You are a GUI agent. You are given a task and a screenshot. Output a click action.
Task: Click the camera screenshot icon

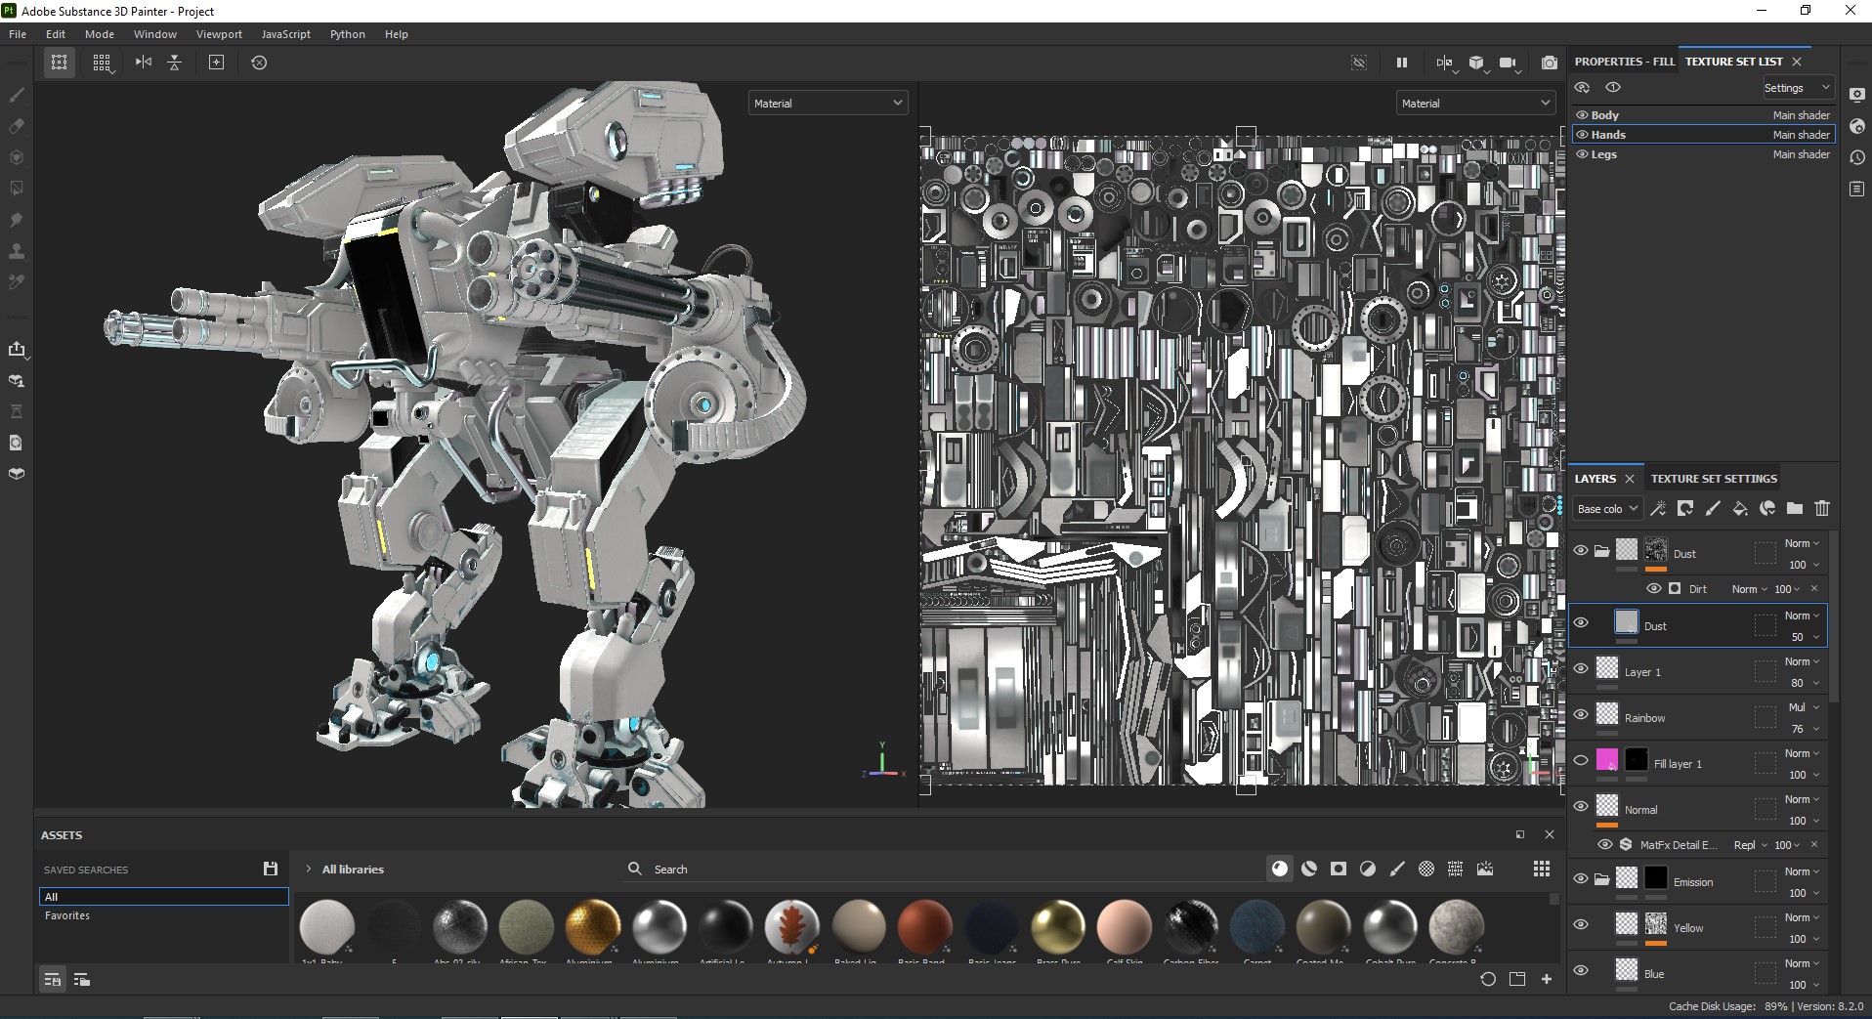1549,63
